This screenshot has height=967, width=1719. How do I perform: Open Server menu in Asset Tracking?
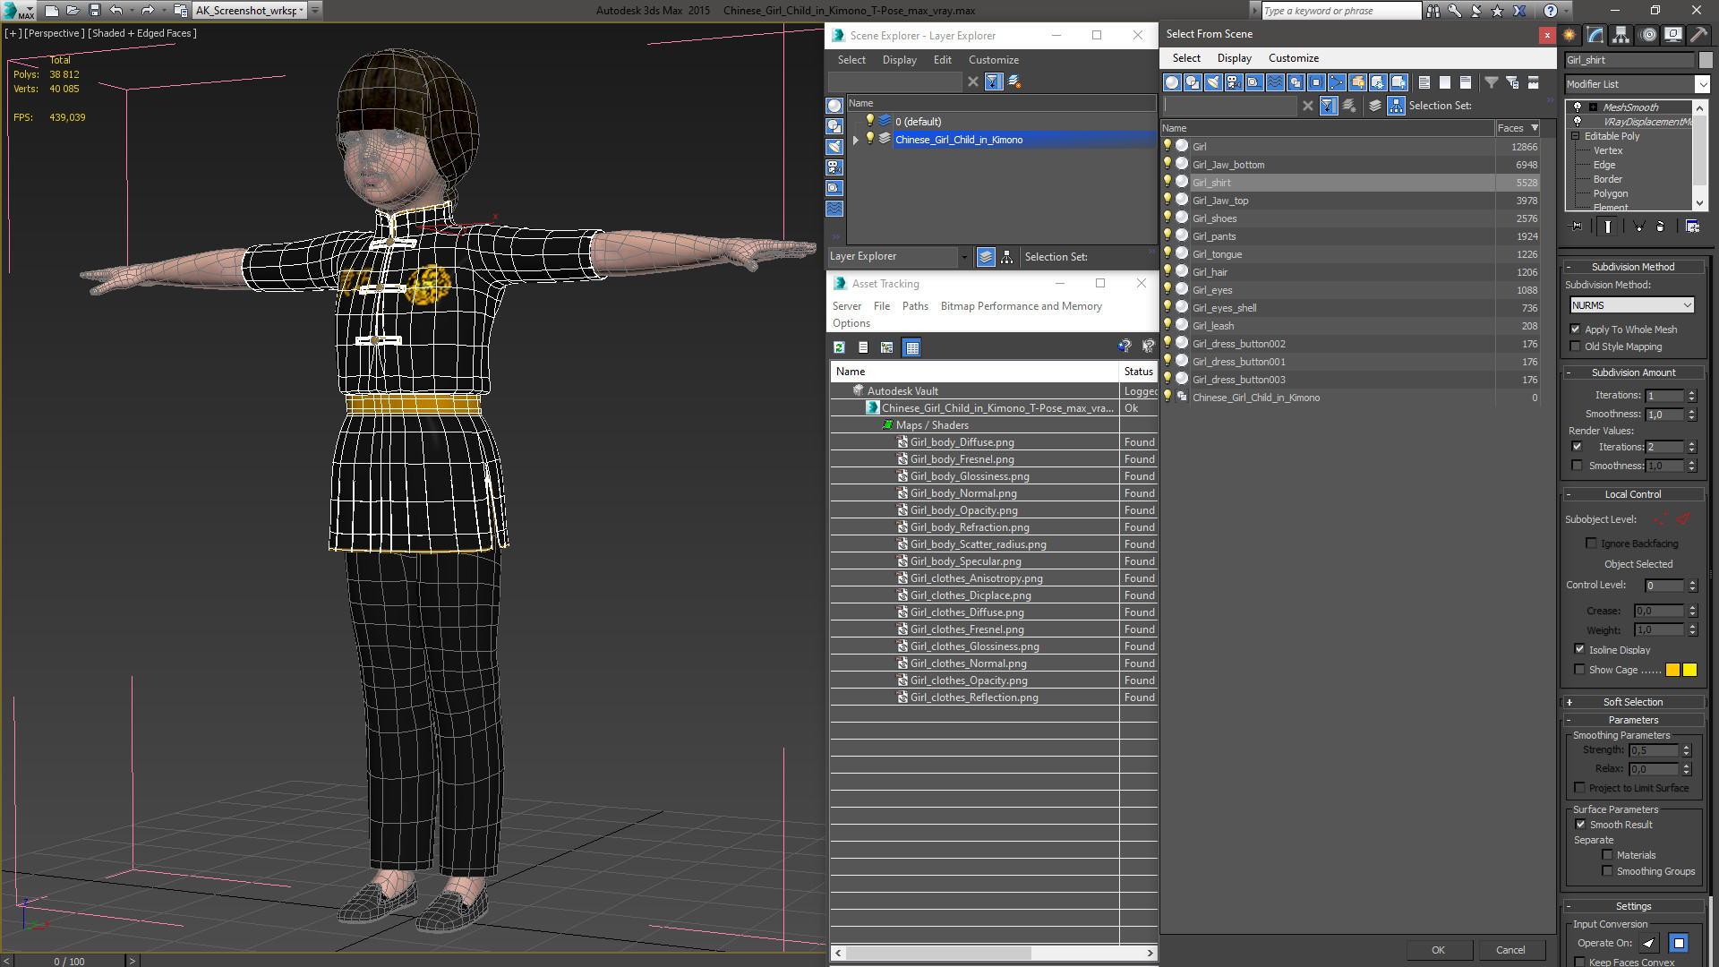(x=846, y=306)
